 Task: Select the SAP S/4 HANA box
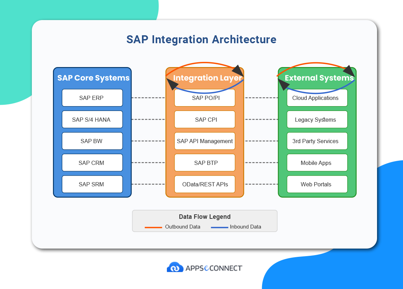(92, 119)
